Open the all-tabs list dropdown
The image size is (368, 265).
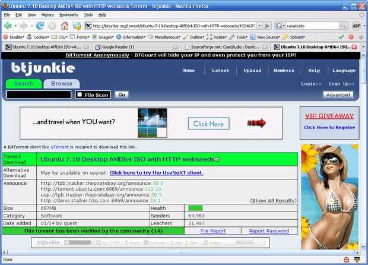363,47
